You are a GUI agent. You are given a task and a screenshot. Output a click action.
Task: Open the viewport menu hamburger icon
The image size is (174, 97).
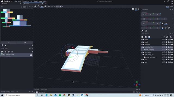point(138,9)
